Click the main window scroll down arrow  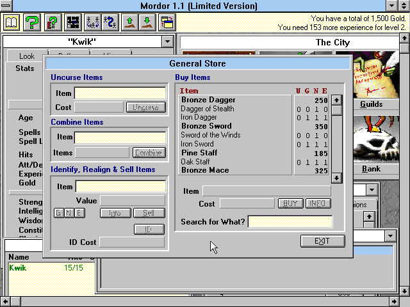404,291
